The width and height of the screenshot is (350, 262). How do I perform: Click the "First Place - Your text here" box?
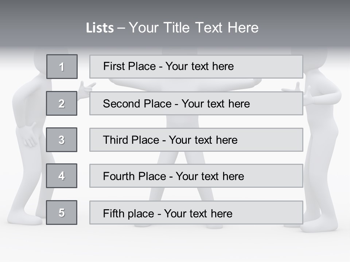pyautogui.click(x=196, y=67)
